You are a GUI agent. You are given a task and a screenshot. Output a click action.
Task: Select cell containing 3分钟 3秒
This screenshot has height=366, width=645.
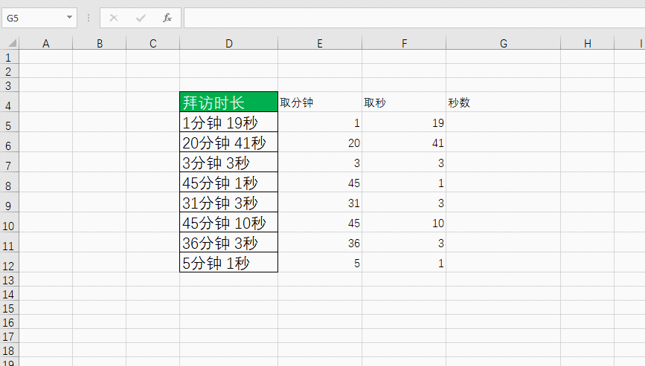228,163
